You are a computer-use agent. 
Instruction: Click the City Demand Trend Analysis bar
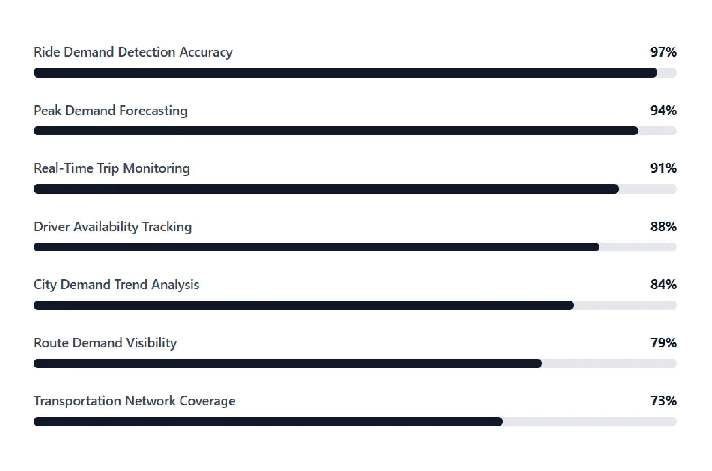[x=355, y=305]
